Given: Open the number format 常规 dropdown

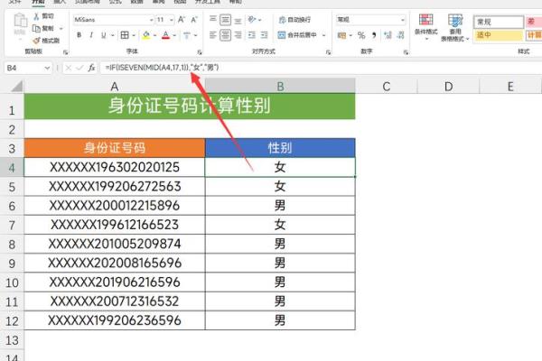Looking at the screenshot, I should (x=402, y=20).
